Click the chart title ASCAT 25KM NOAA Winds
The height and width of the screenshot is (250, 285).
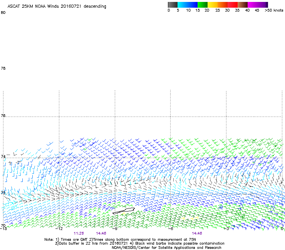point(33,6)
